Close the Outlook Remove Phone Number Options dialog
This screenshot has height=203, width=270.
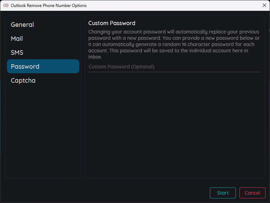264,5
